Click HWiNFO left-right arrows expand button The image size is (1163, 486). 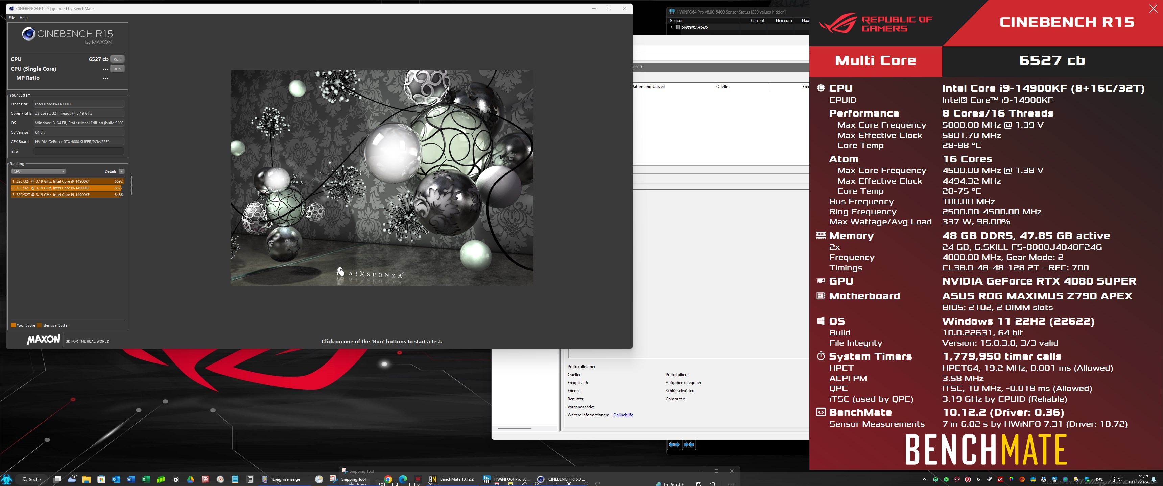pos(673,444)
